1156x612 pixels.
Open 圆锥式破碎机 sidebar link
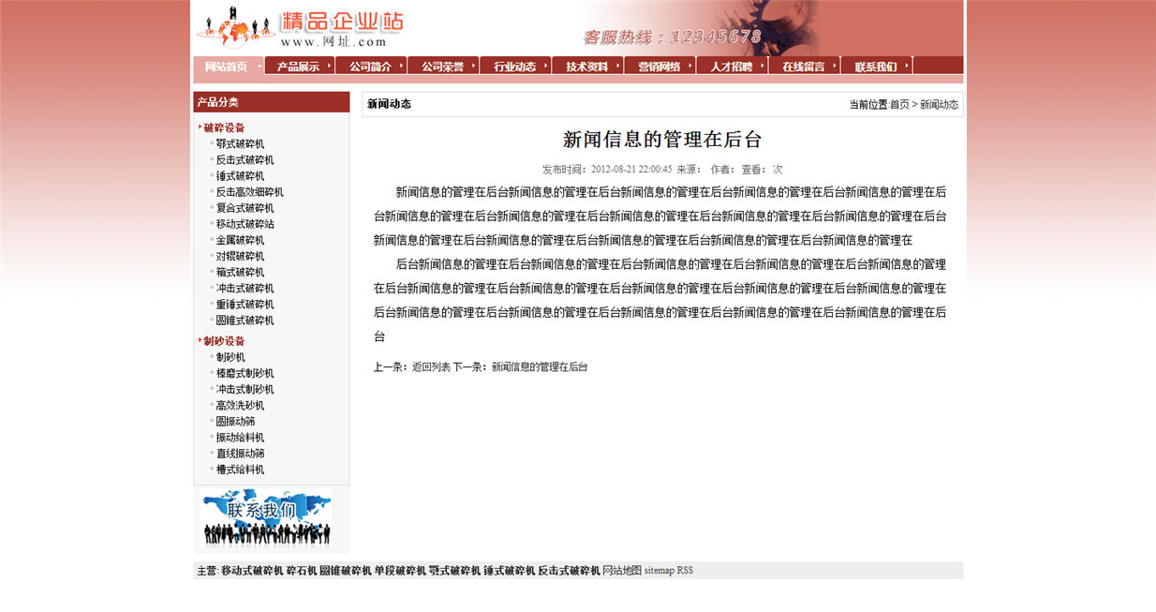click(x=245, y=321)
